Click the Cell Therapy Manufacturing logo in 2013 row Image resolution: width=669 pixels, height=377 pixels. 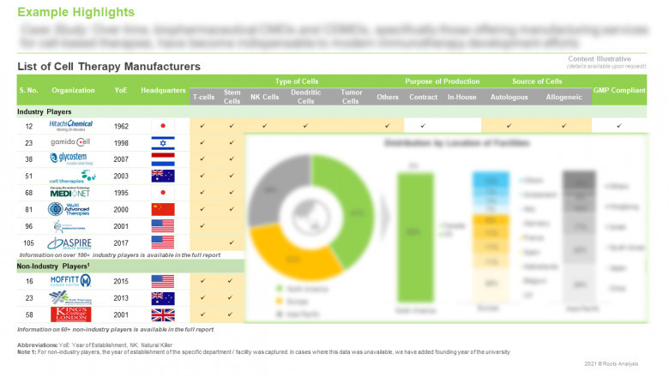pos(70,298)
